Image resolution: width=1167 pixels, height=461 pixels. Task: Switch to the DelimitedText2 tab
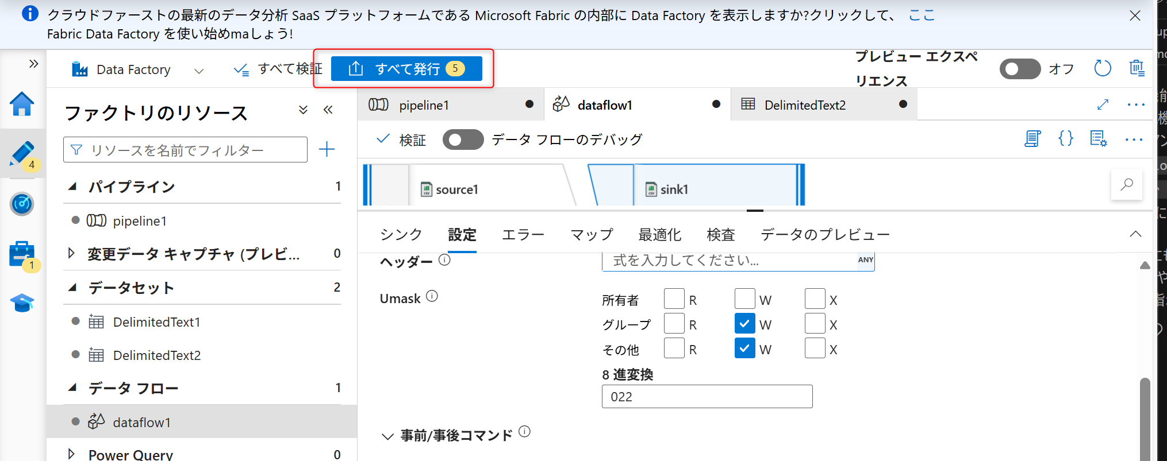coord(824,104)
